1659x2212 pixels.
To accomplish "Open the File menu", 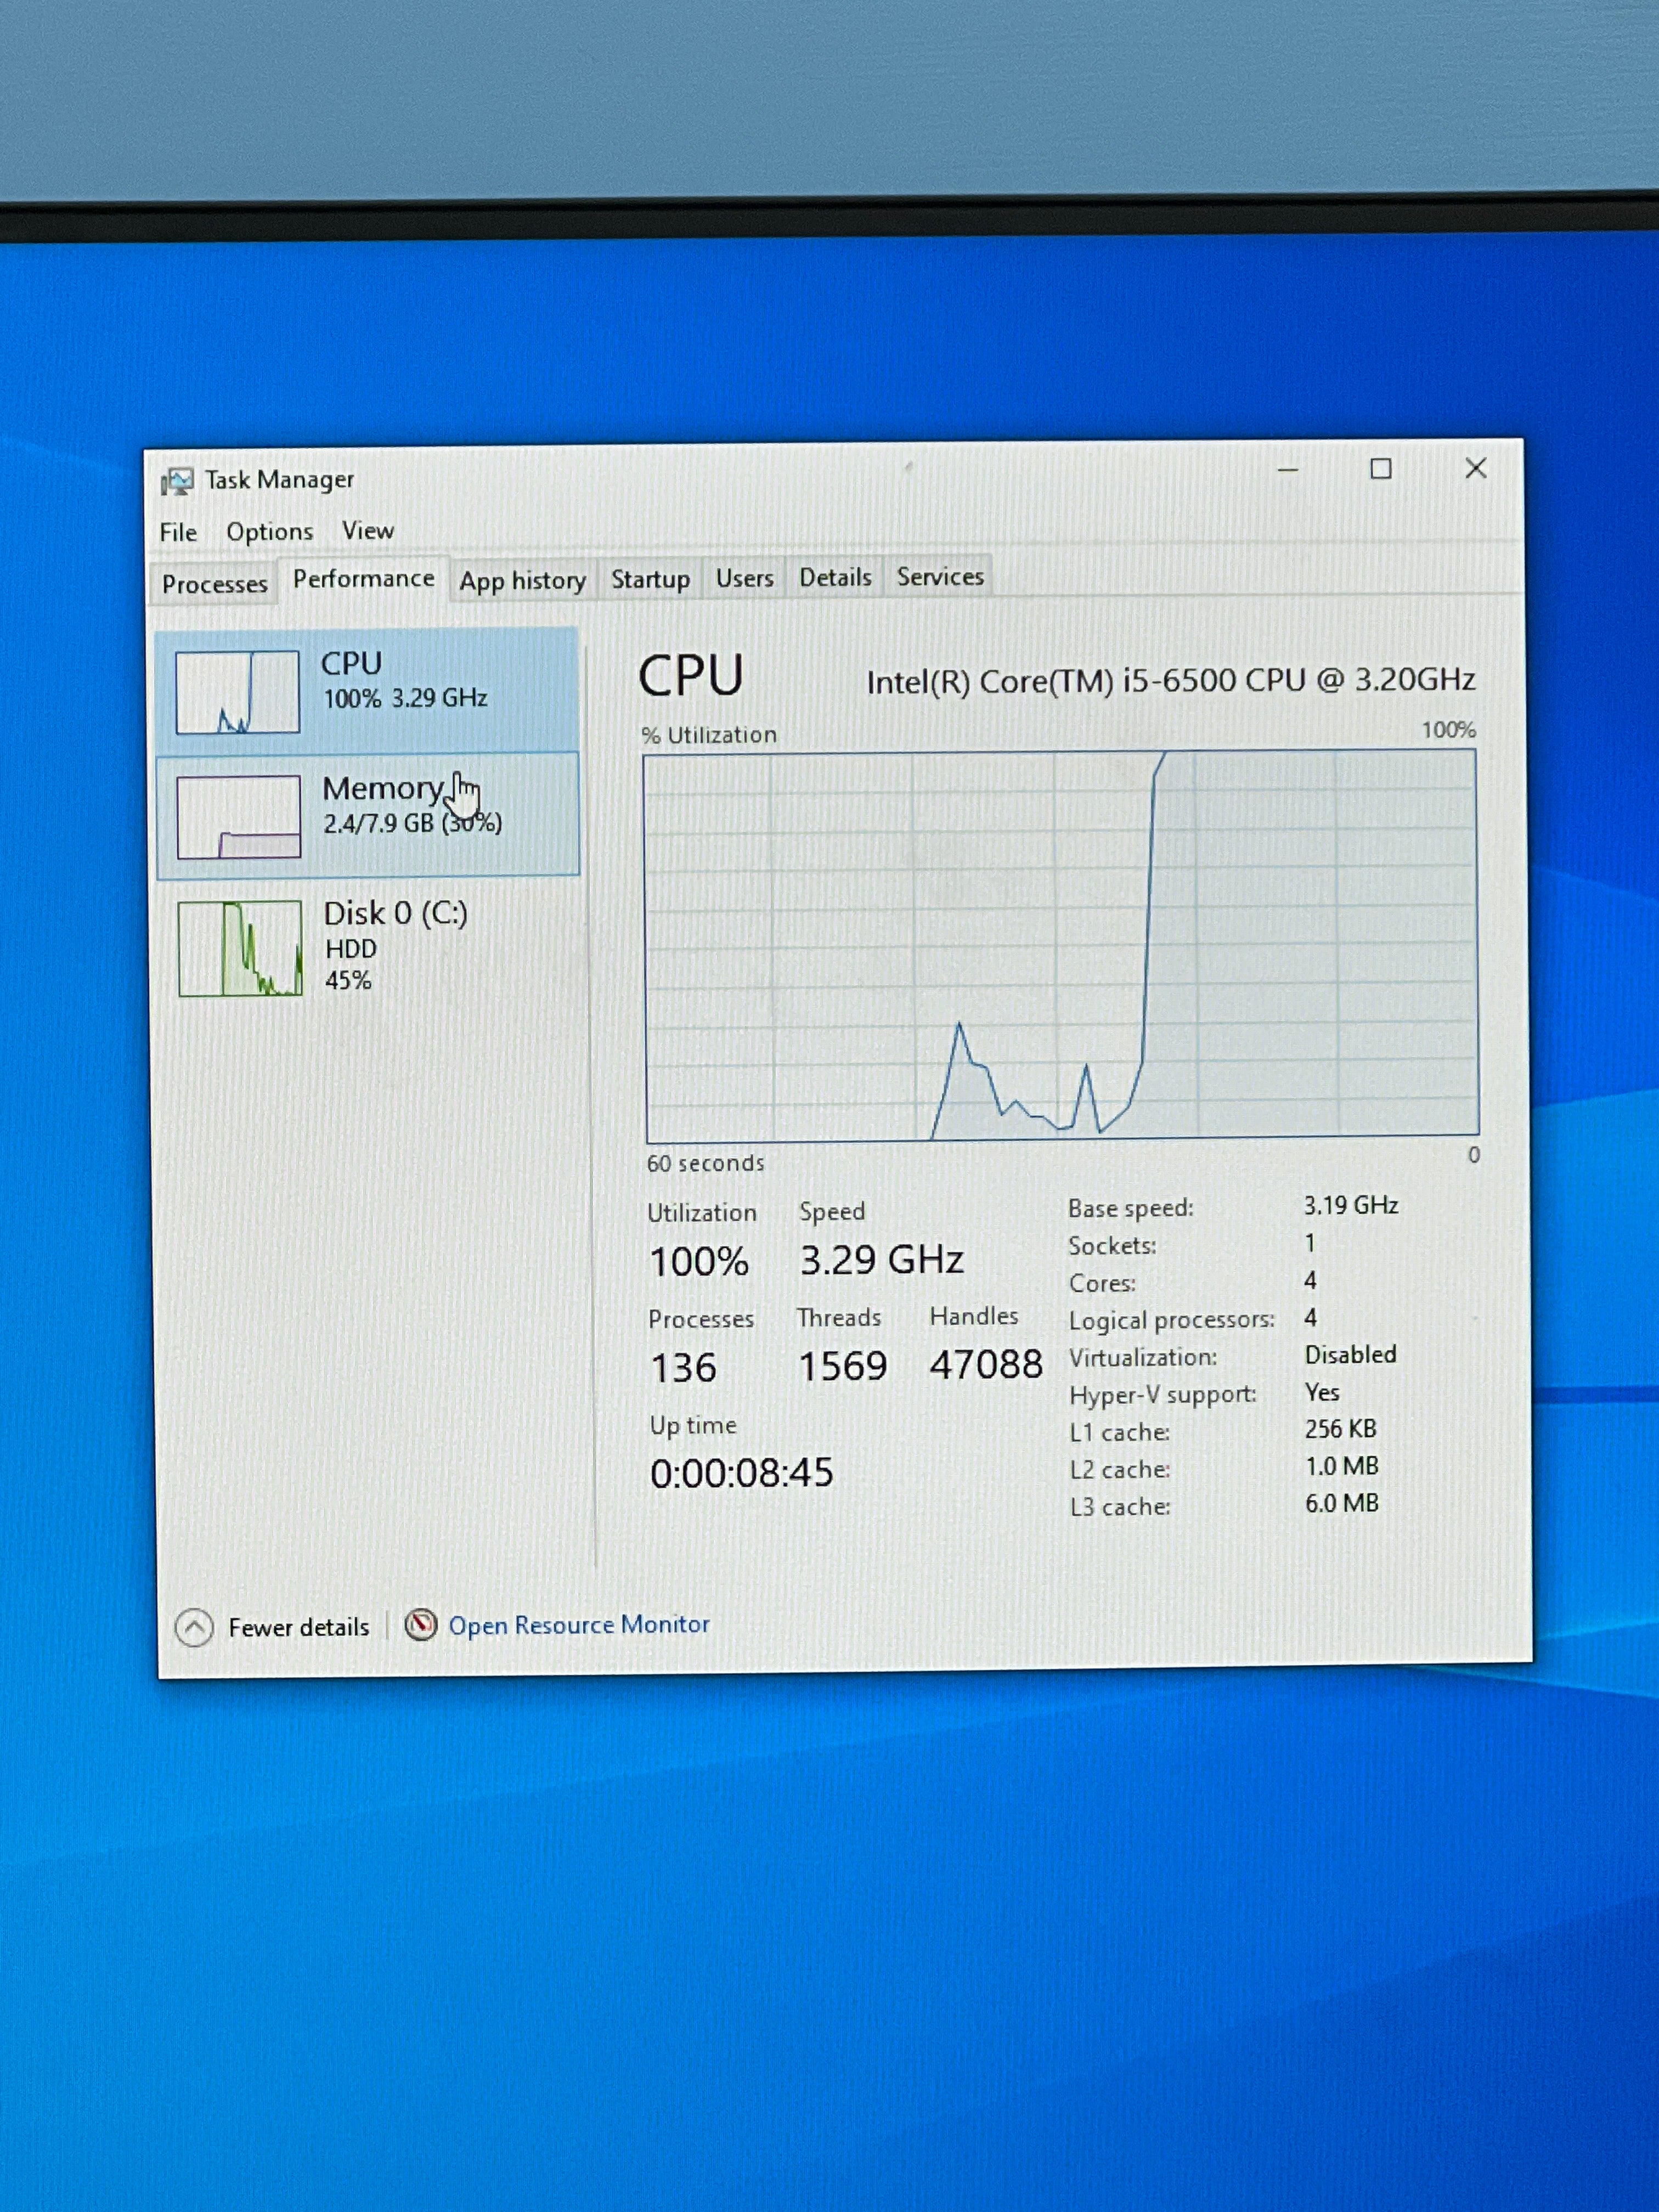I will pyautogui.click(x=178, y=532).
